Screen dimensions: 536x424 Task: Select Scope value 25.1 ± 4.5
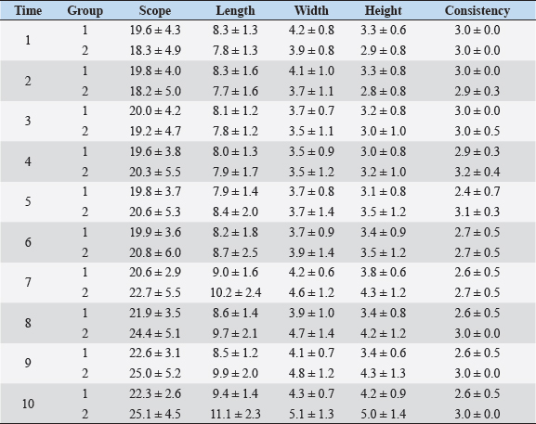(155, 414)
